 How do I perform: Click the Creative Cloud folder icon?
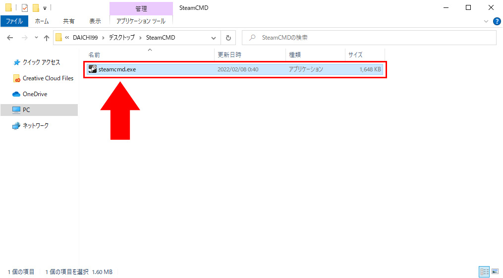(x=17, y=78)
